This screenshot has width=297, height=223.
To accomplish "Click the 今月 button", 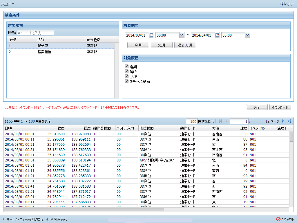I will (x=138, y=45).
